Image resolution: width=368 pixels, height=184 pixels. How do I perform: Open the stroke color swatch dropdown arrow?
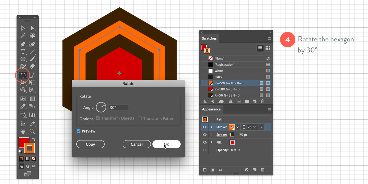237,127
